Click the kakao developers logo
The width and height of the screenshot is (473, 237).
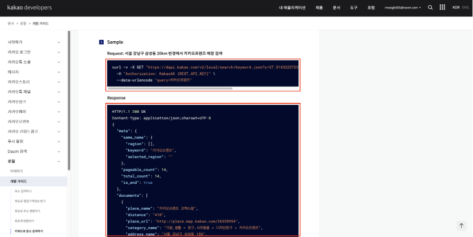point(29,7)
